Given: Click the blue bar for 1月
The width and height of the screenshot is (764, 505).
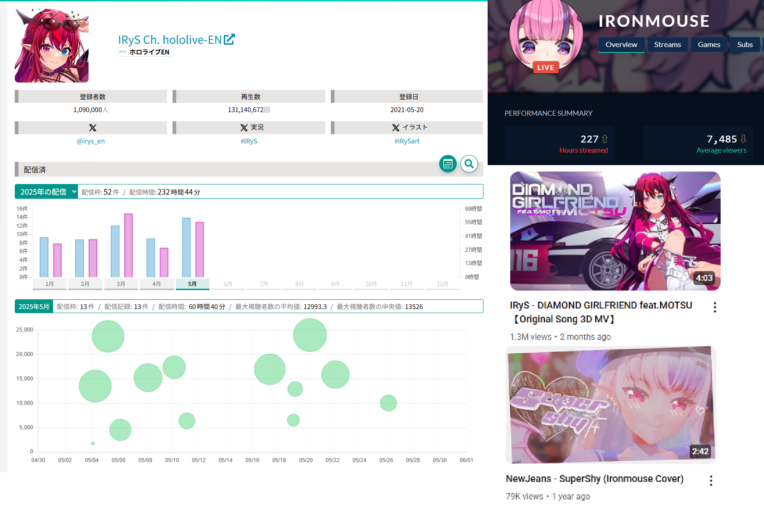Looking at the screenshot, I should [x=44, y=257].
